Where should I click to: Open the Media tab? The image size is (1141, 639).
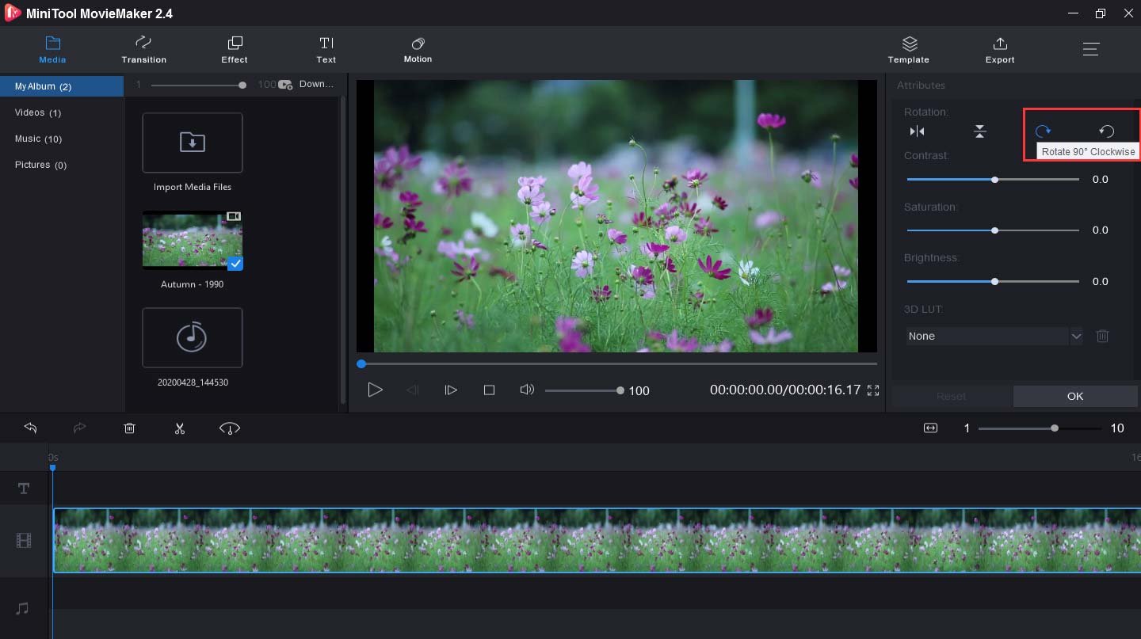pyautogui.click(x=52, y=49)
